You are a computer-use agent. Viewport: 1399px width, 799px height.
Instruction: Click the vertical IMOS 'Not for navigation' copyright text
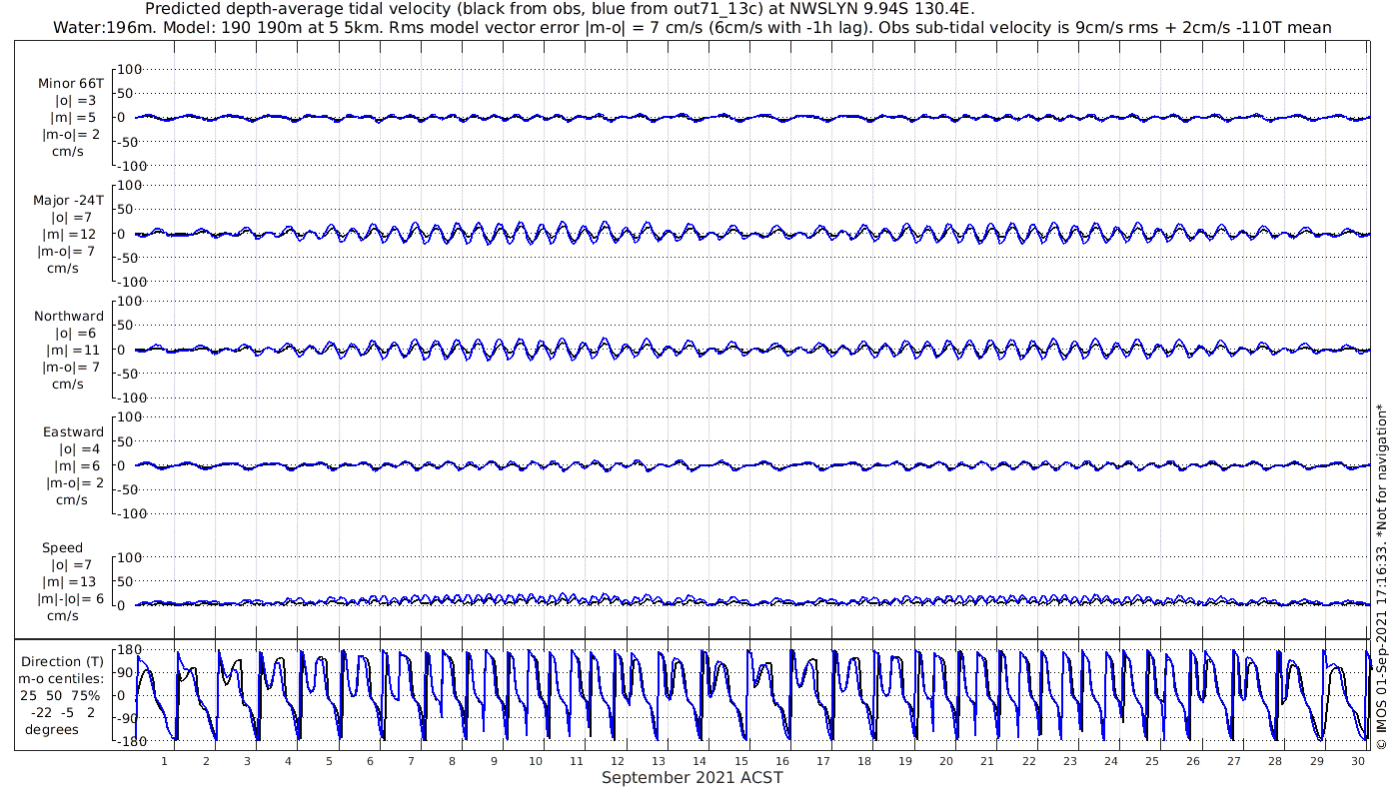click(x=1382, y=576)
